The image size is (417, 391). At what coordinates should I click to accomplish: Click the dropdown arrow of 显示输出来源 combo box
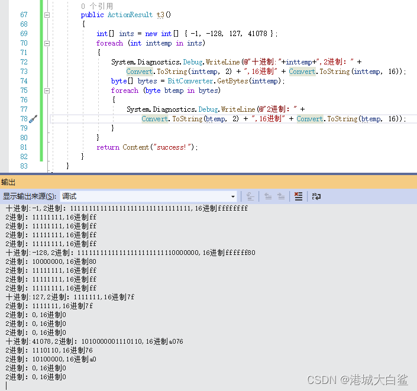tap(233, 196)
